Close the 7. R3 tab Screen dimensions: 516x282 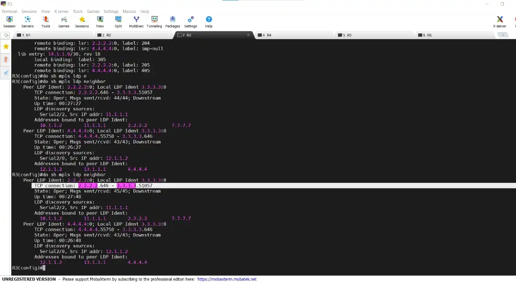click(x=248, y=35)
